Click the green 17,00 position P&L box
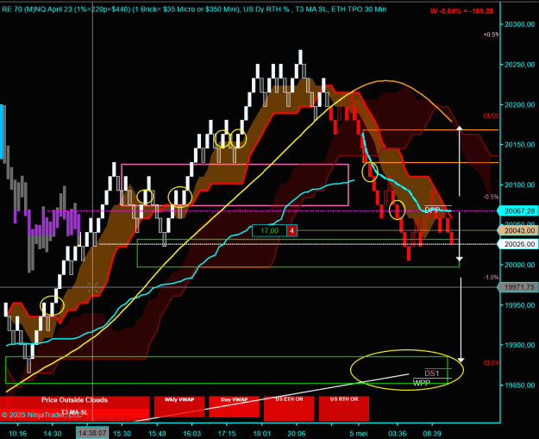Image resolution: width=539 pixels, height=439 pixels. 269,230
